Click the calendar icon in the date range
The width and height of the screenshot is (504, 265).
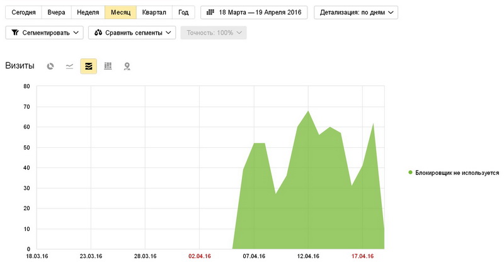click(210, 13)
